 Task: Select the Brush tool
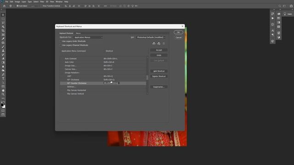pos(3,47)
